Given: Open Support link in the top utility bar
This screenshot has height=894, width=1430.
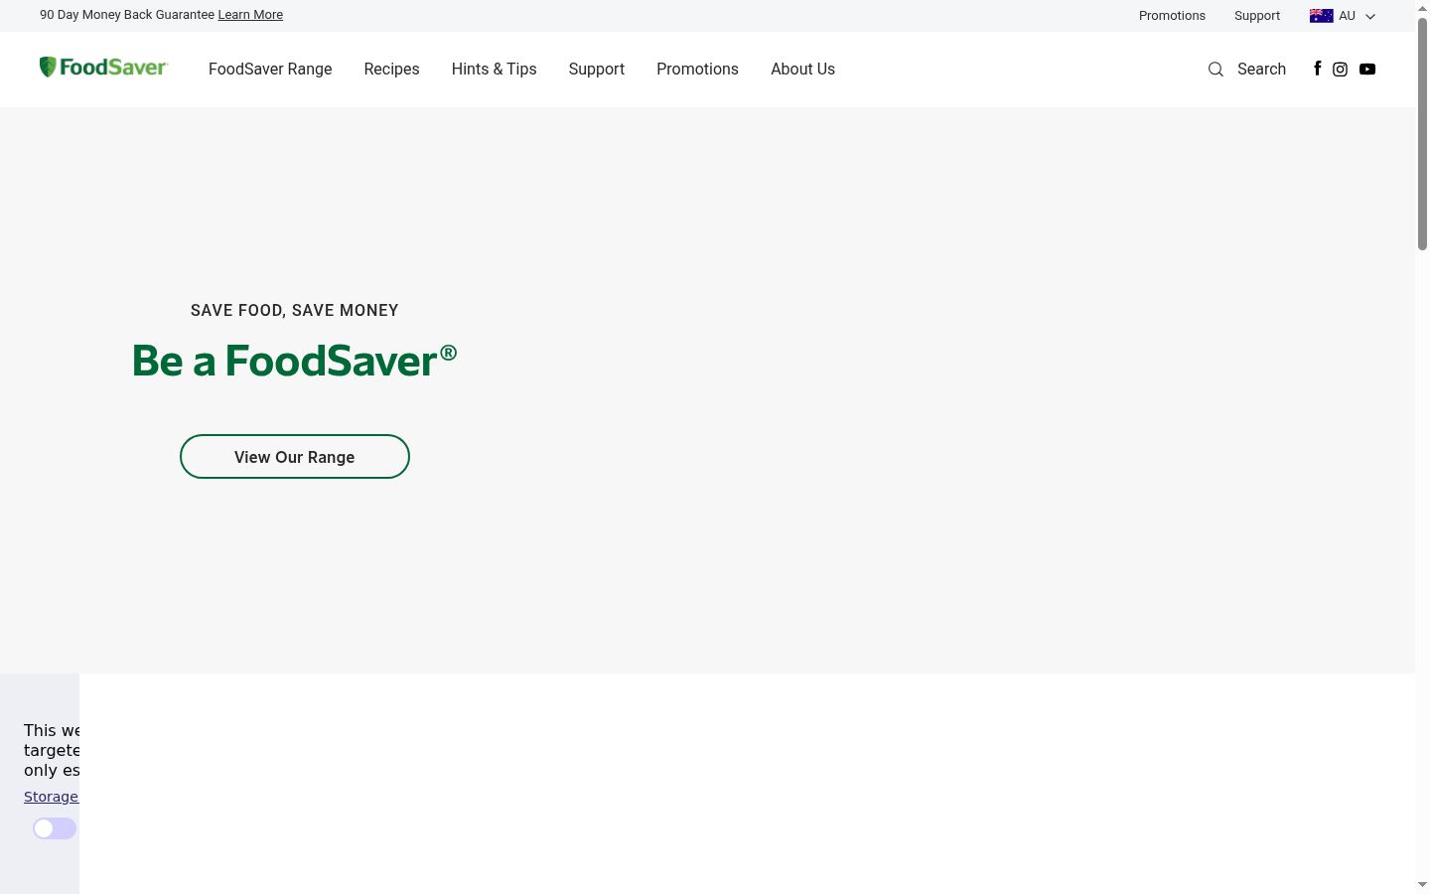Looking at the screenshot, I should [1257, 16].
